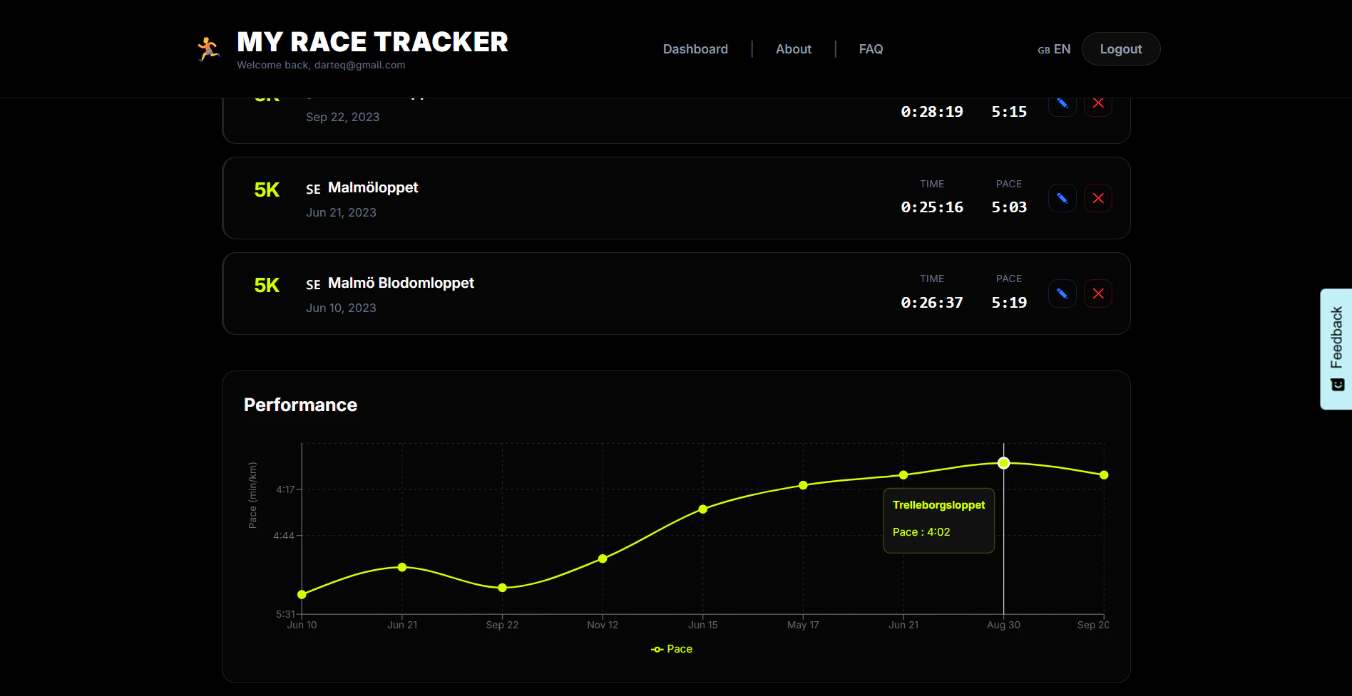Click the running figure logo
This screenshot has width=1352, height=696.
(x=208, y=46)
